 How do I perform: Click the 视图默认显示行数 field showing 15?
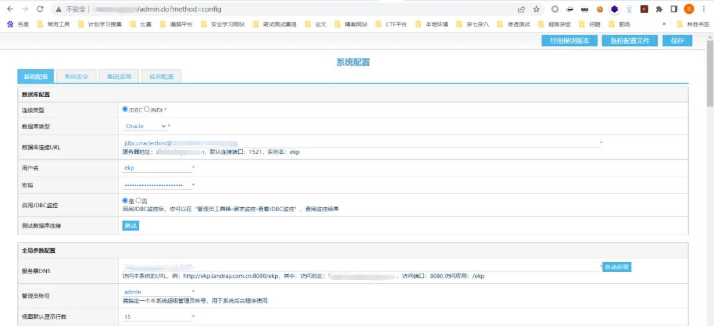157,317
